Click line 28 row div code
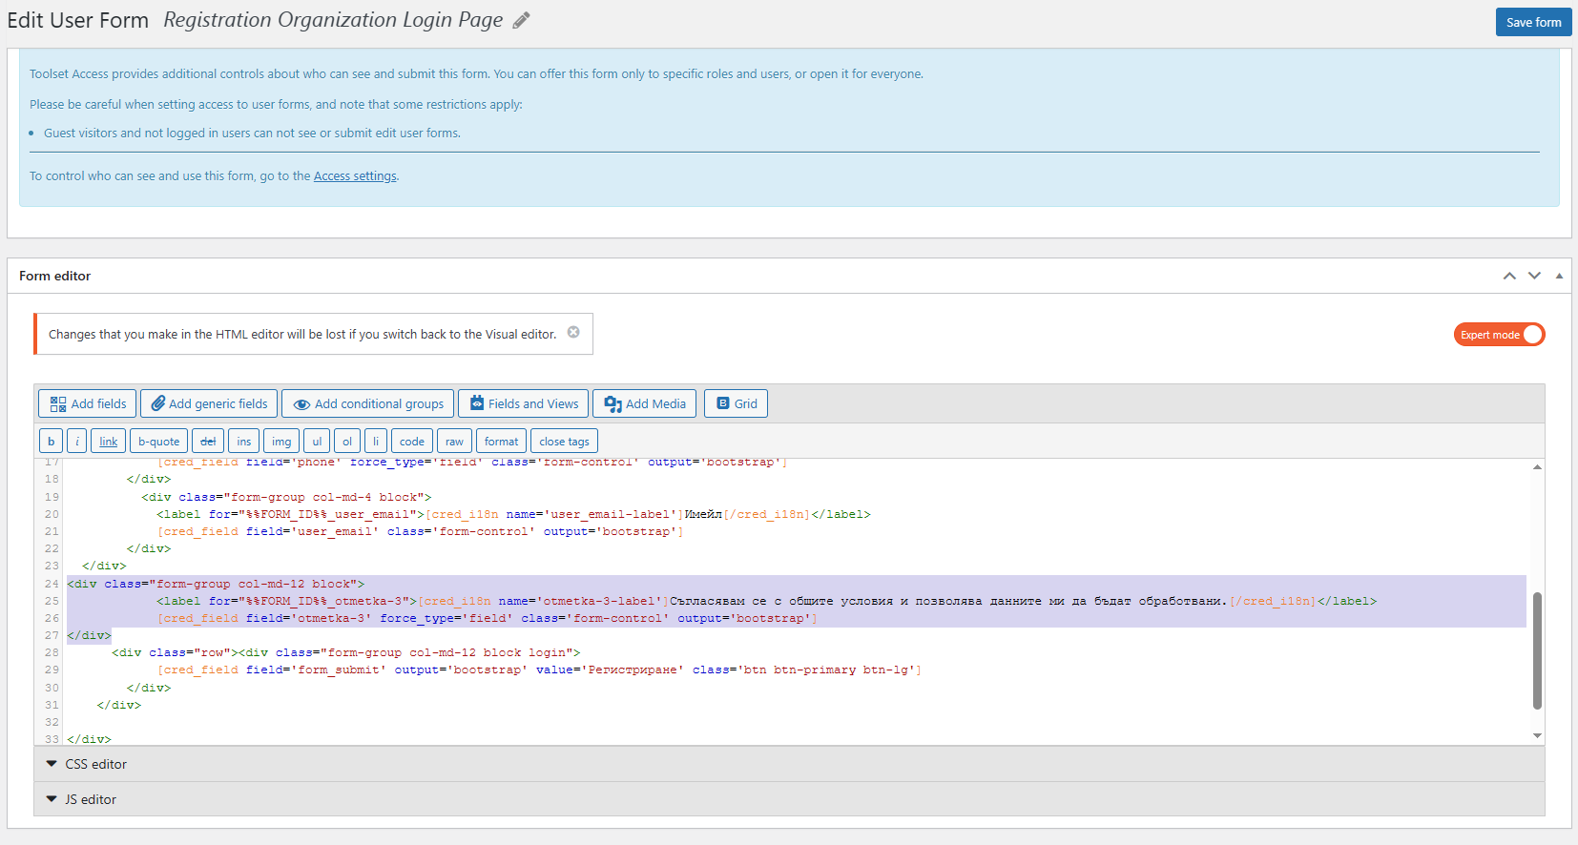Screen dimensions: 1578x845 pos(345,652)
